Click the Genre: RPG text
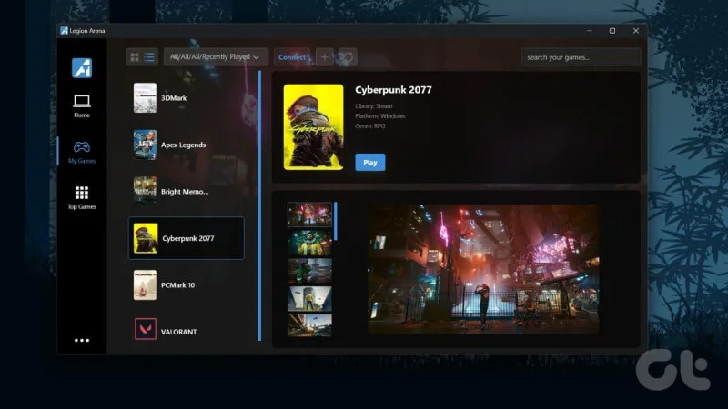Screen dimensions: 728x409 click(x=370, y=126)
